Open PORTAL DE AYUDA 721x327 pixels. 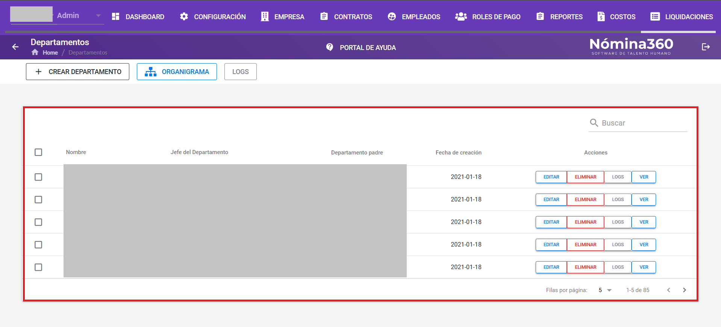coord(361,48)
